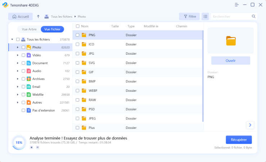Click the Accueil home button
The height and width of the screenshot is (162, 266).
click(21, 17)
